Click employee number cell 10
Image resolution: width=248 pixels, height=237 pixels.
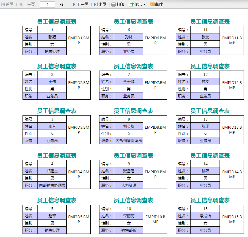(129, 209)
